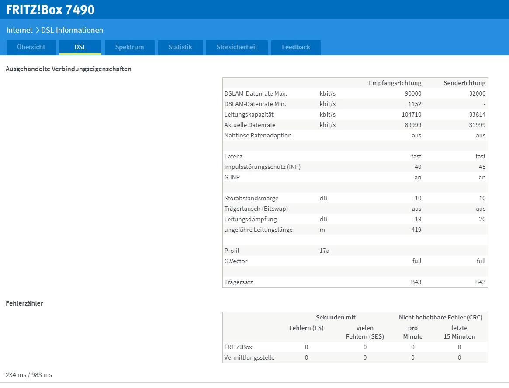Switch to the Spektrum tab
509x388 pixels.
(x=129, y=47)
